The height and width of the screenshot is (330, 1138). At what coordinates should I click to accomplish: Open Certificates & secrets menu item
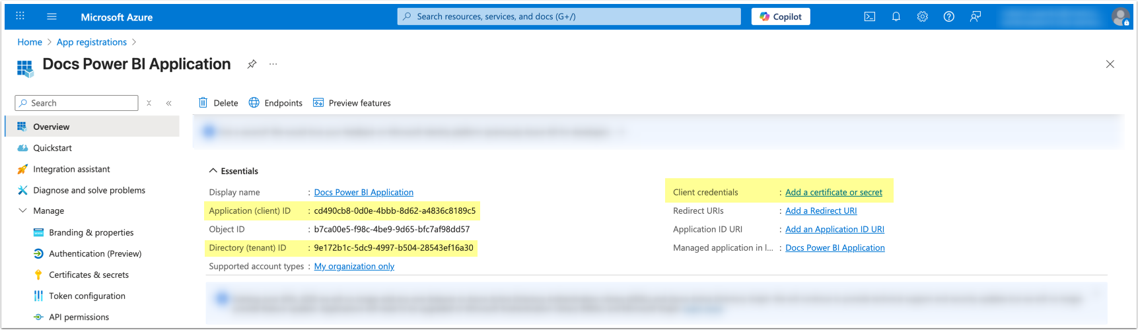tap(89, 275)
